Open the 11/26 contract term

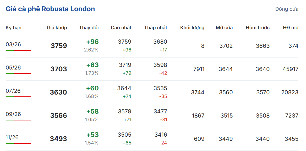coord(12,137)
